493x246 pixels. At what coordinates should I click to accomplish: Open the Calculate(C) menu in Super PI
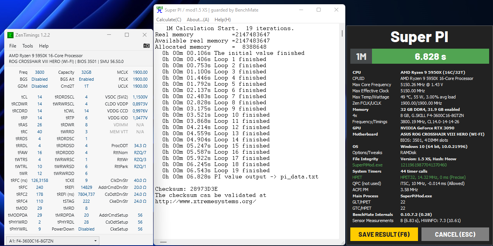tap(169, 20)
